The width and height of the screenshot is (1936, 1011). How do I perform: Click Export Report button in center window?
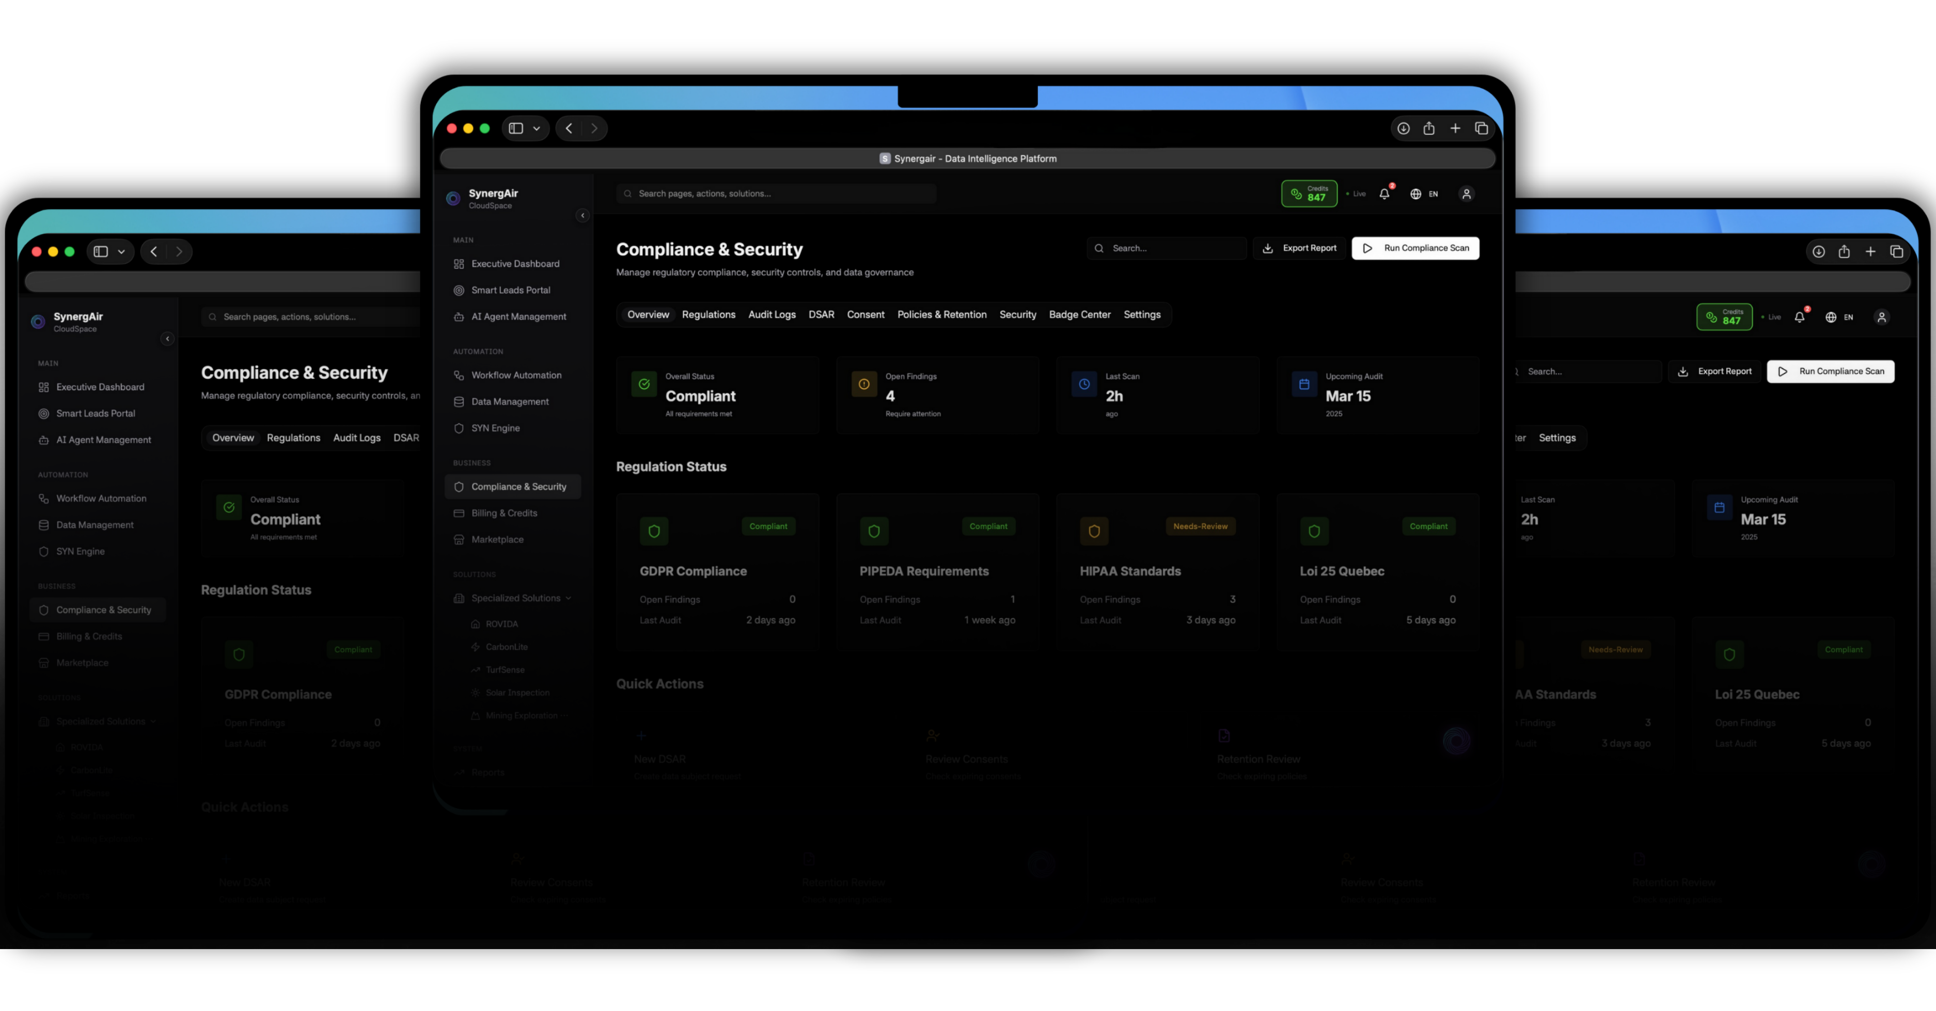pos(1299,248)
